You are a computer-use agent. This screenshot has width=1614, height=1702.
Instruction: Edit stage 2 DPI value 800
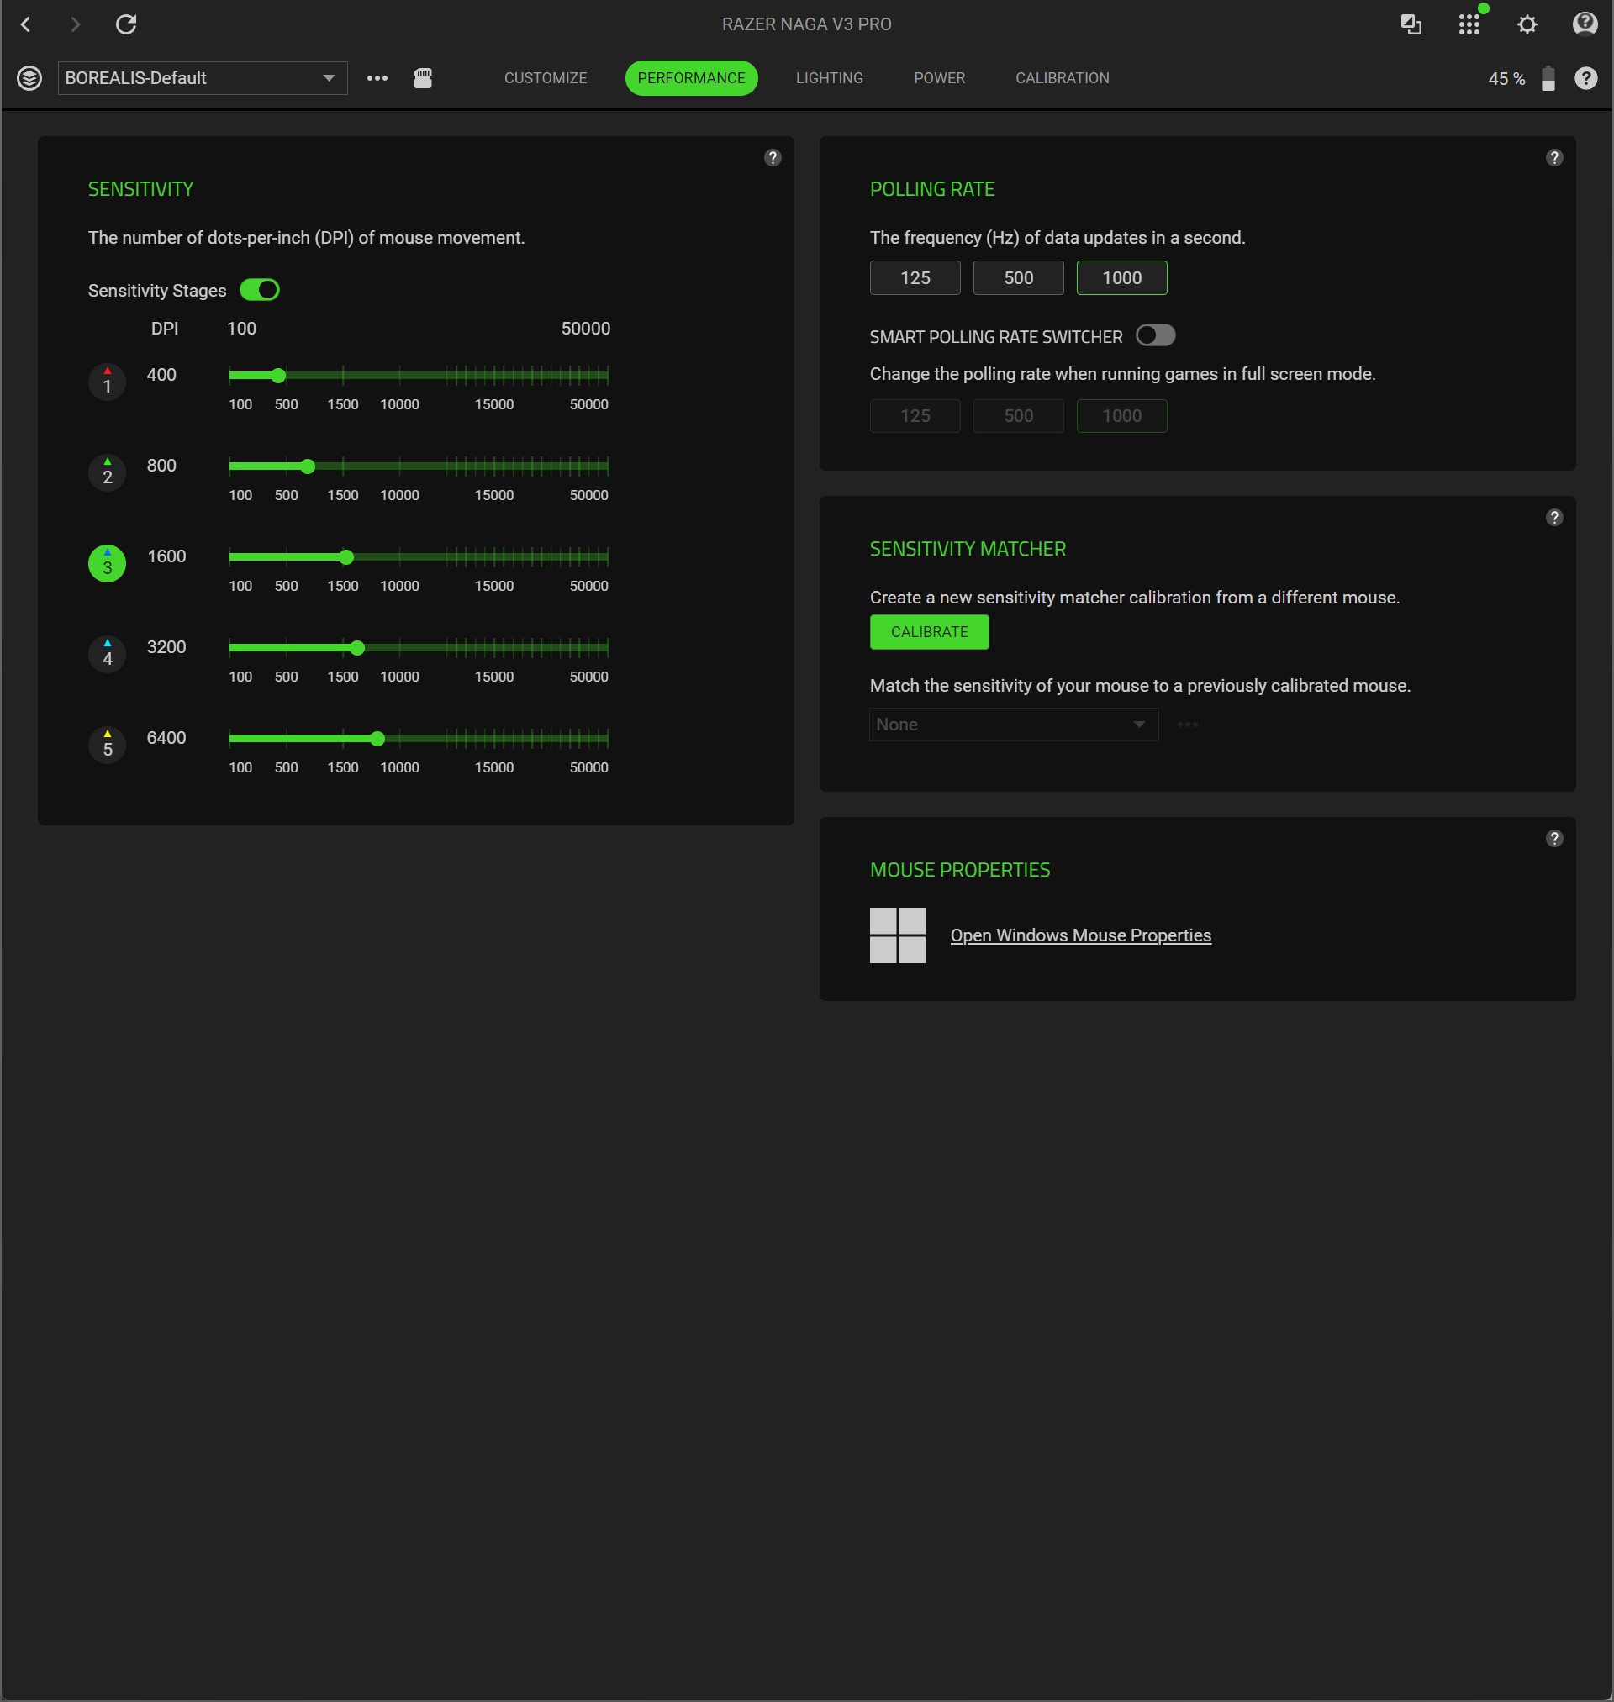(x=161, y=466)
